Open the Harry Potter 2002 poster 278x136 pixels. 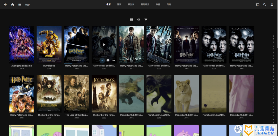pos(77,45)
